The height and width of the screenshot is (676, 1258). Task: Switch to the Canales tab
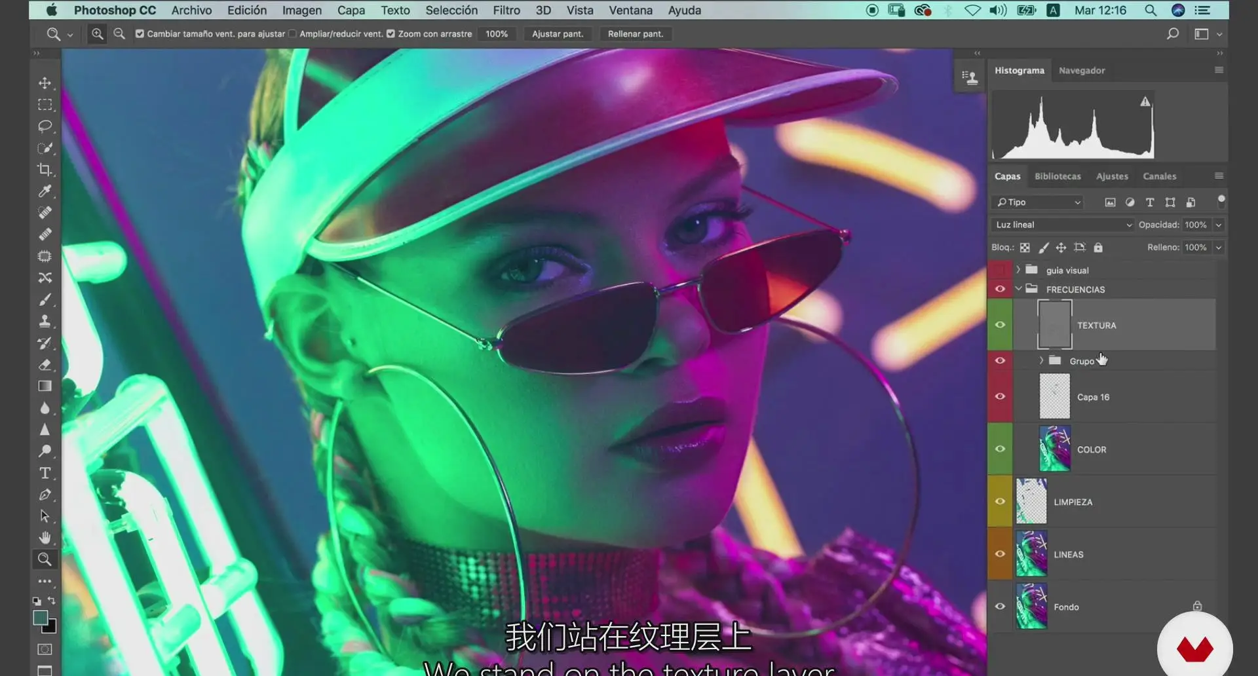tap(1159, 176)
